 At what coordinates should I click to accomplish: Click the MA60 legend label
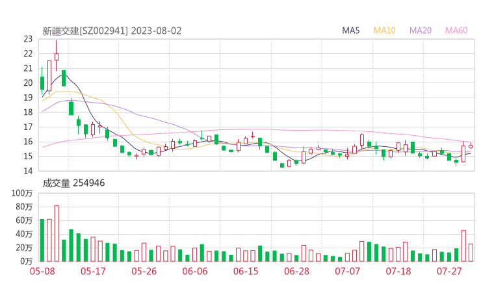(456, 31)
